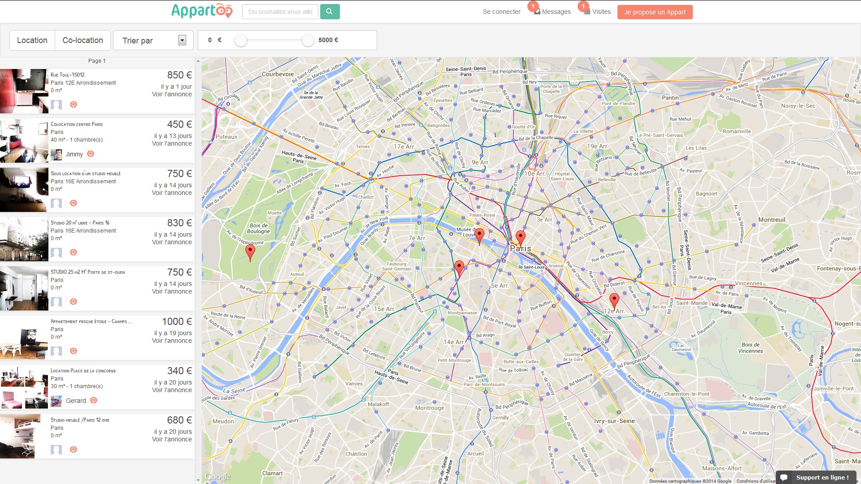Click the red target icon on the 850 € listing

click(74, 104)
